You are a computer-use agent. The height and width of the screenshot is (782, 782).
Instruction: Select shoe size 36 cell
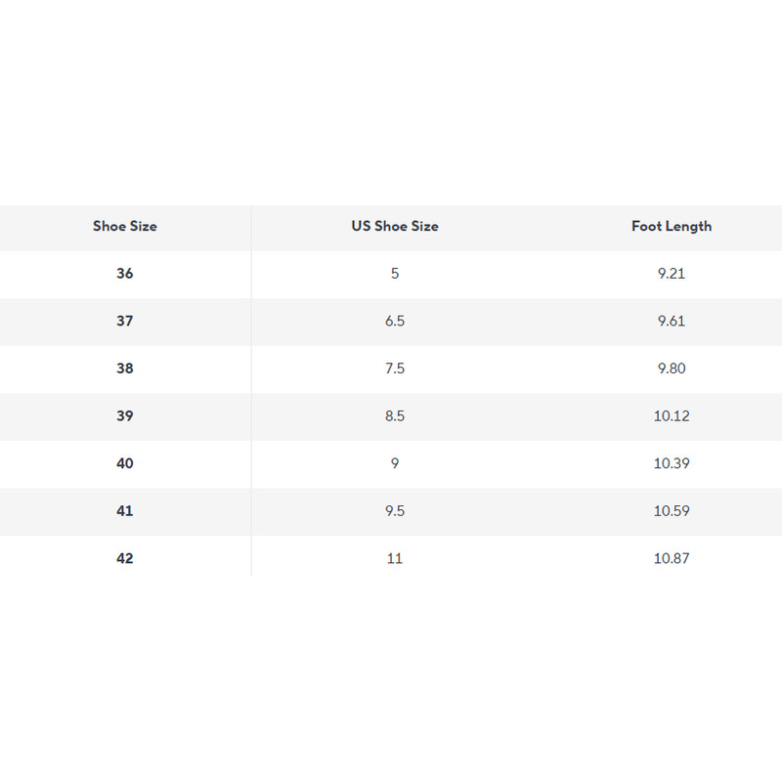tap(125, 274)
